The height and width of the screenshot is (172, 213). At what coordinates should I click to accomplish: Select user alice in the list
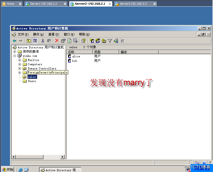click(76, 56)
